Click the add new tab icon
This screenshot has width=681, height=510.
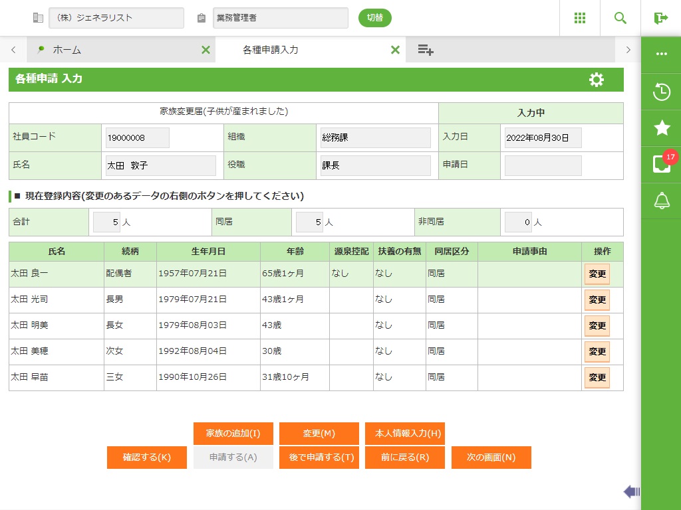(426, 50)
